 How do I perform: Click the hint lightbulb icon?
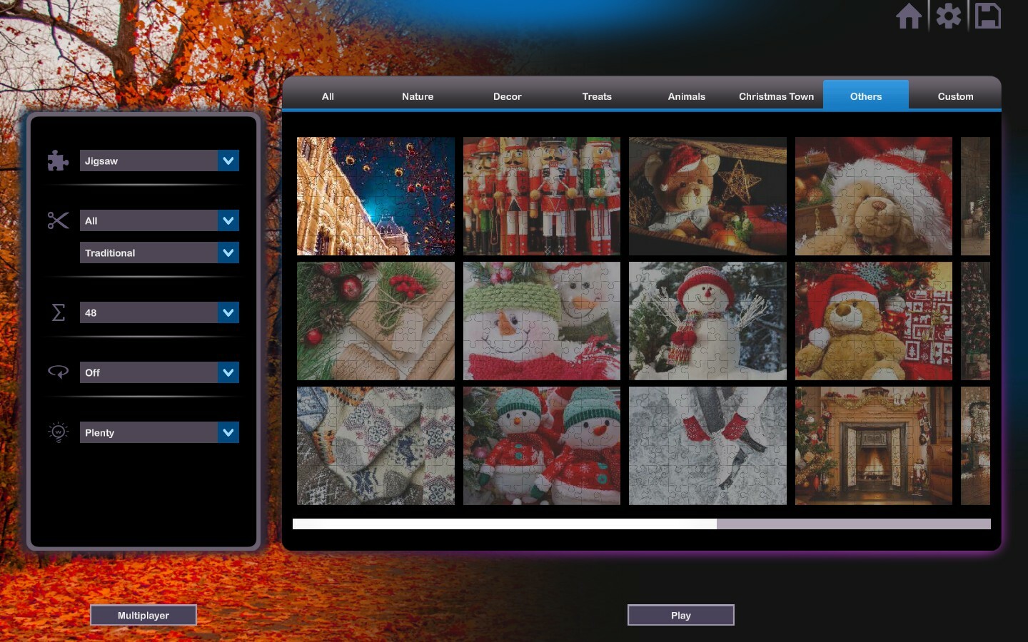pyautogui.click(x=57, y=432)
